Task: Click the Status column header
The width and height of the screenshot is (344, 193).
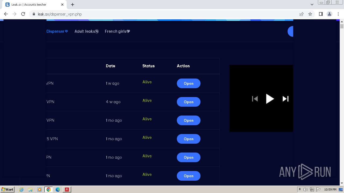Action: [148, 66]
